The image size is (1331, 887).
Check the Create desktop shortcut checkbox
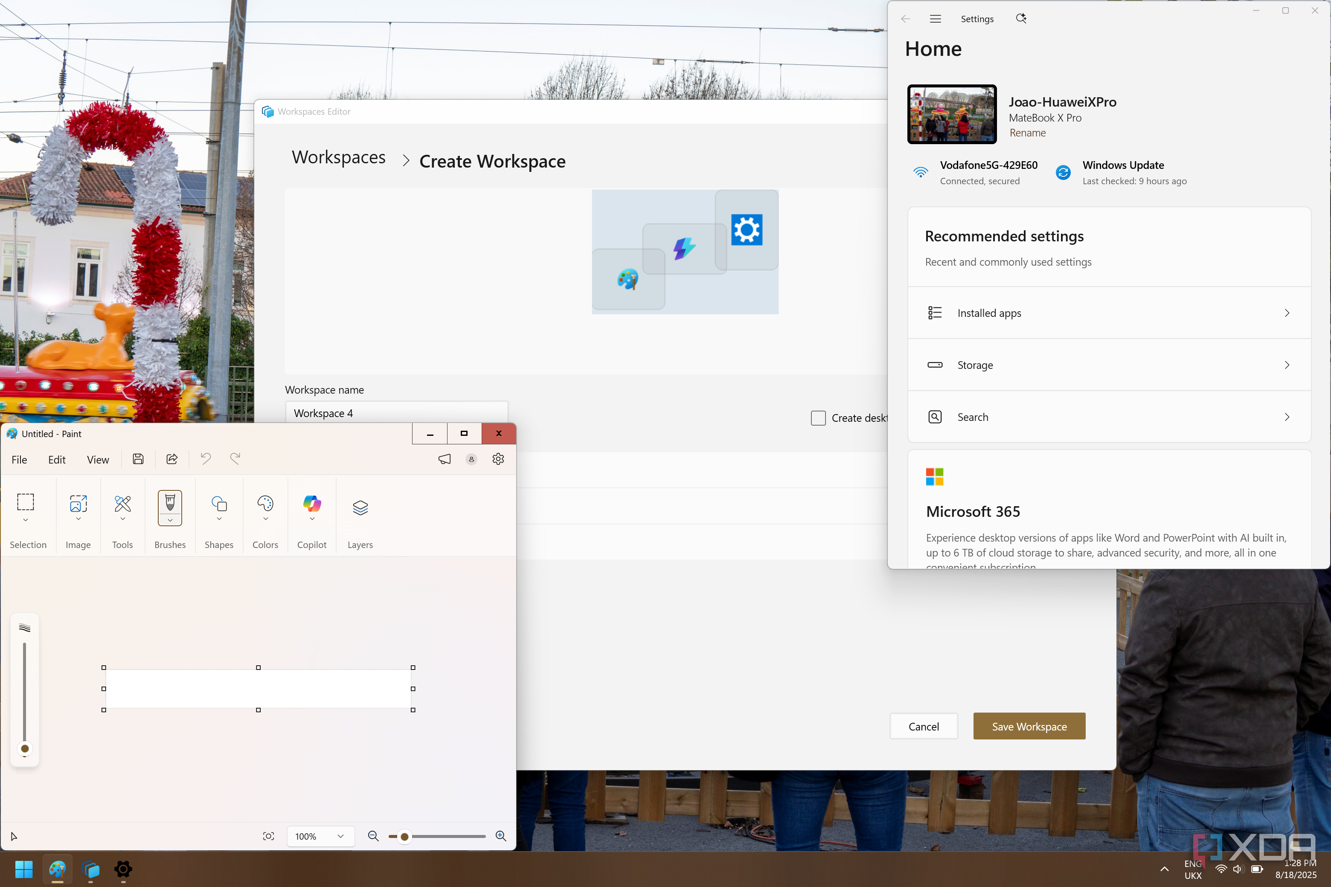click(x=818, y=418)
